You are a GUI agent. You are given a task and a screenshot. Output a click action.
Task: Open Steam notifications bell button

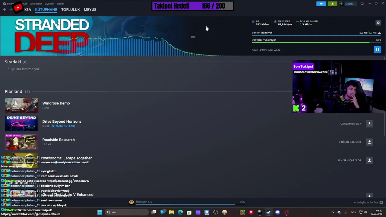pos(332,4)
